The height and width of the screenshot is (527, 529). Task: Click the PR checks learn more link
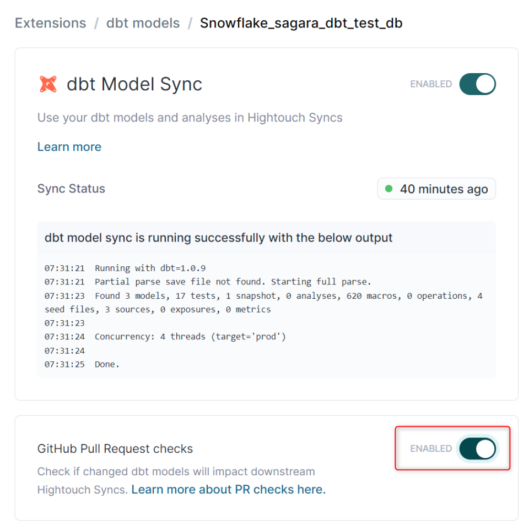pyautogui.click(x=228, y=490)
